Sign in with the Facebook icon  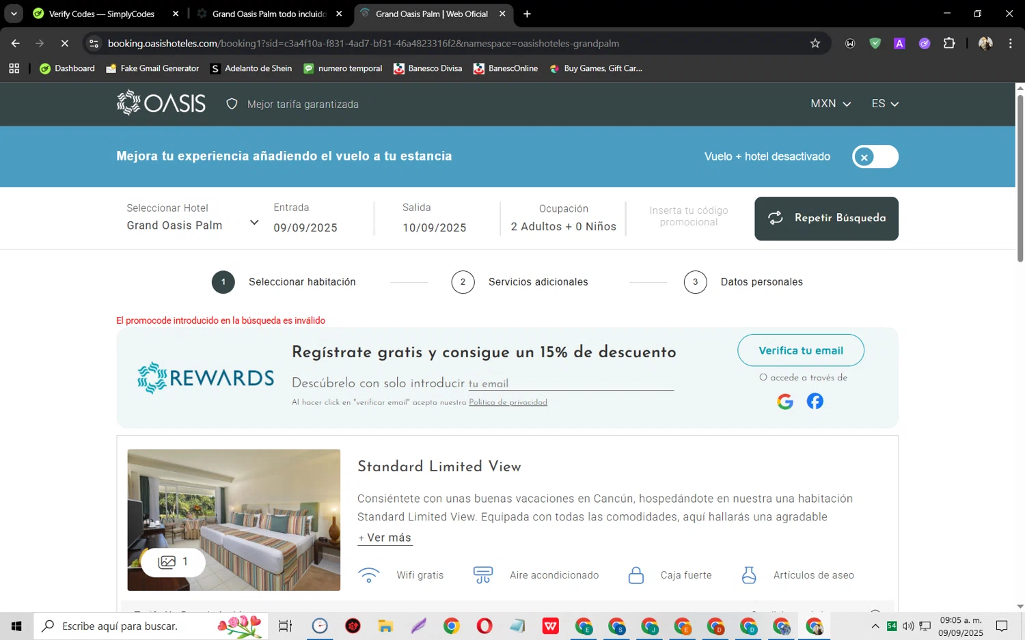tap(815, 401)
